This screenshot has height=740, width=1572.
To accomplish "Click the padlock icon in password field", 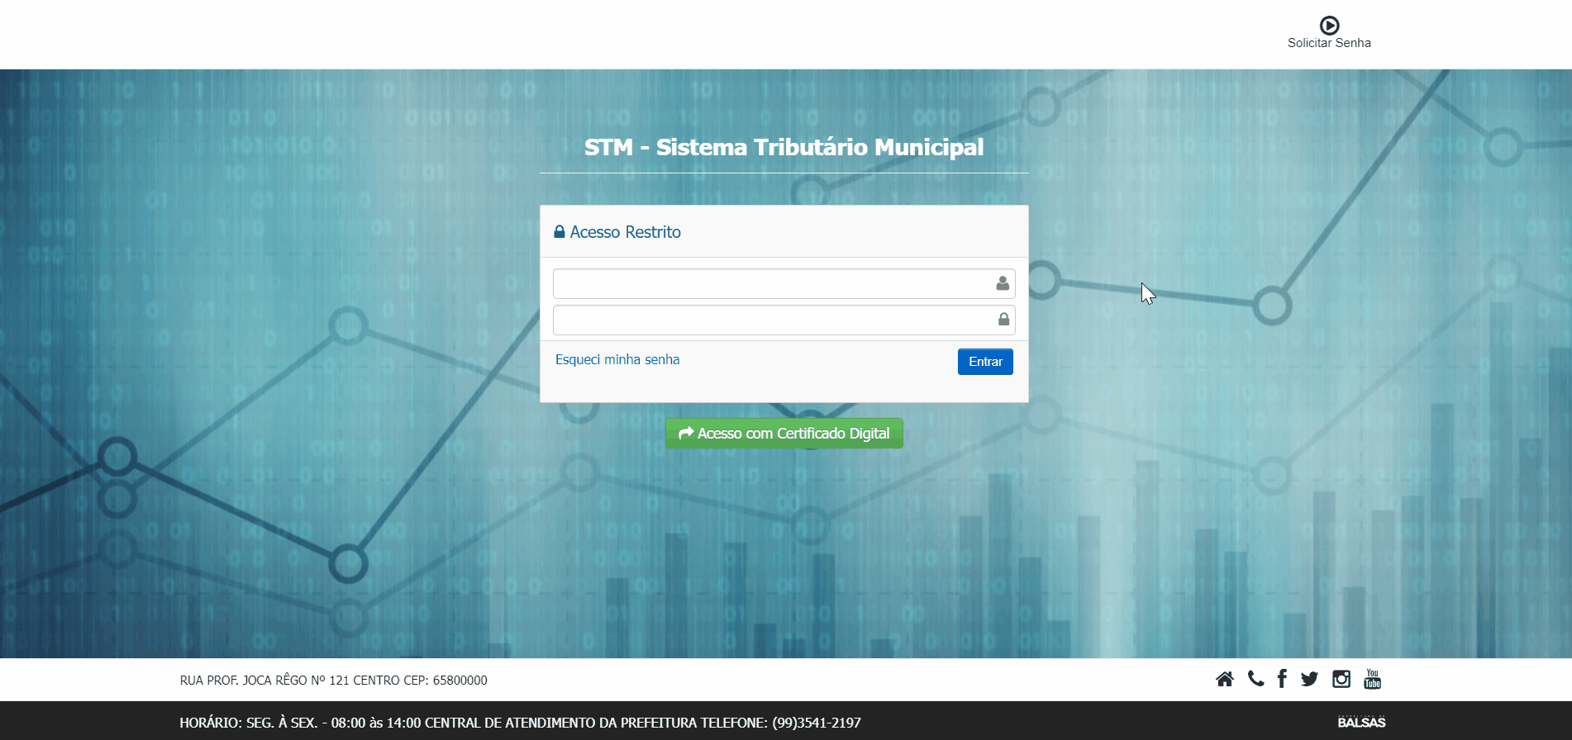I will (1003, 319).
